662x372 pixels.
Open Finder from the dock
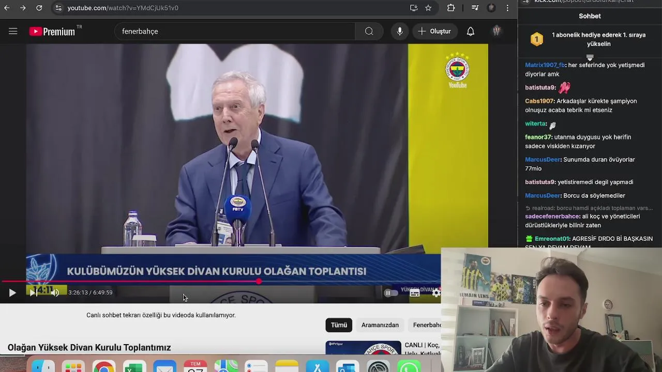pos(43,366)
